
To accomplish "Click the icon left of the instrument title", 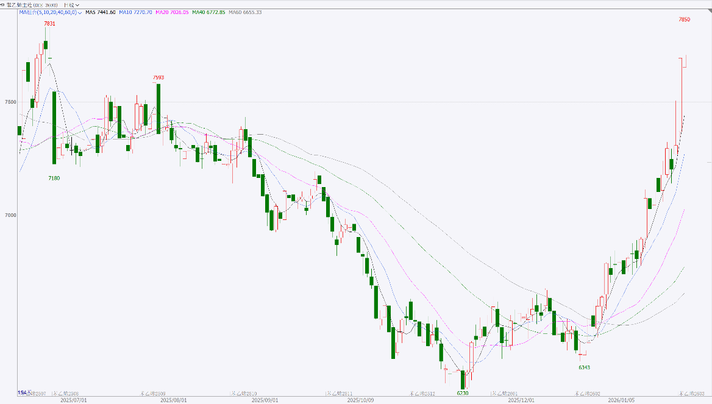I will [2, 4].
